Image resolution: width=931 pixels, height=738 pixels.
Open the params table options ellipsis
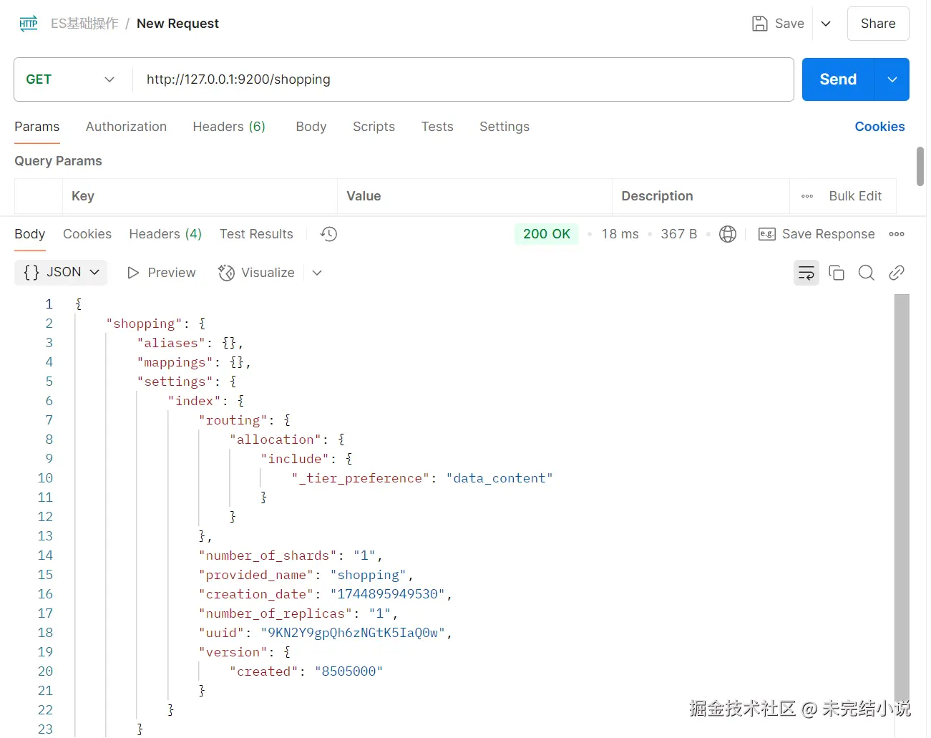click(807, 196)
